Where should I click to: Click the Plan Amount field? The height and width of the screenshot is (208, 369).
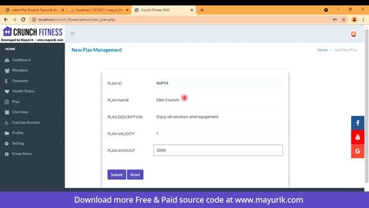tap(218, 150)
